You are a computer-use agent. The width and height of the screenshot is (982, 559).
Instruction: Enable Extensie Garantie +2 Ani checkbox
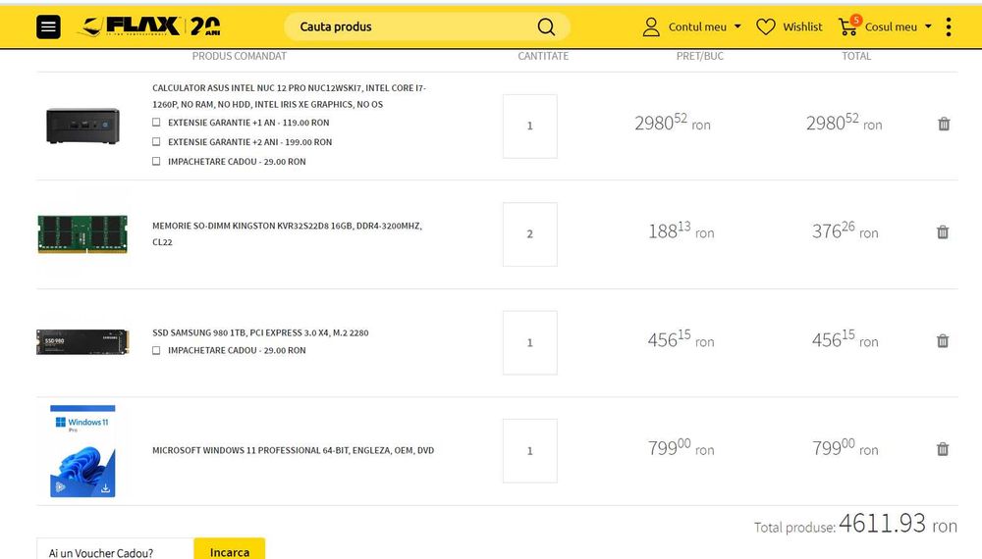pos(156,142)
